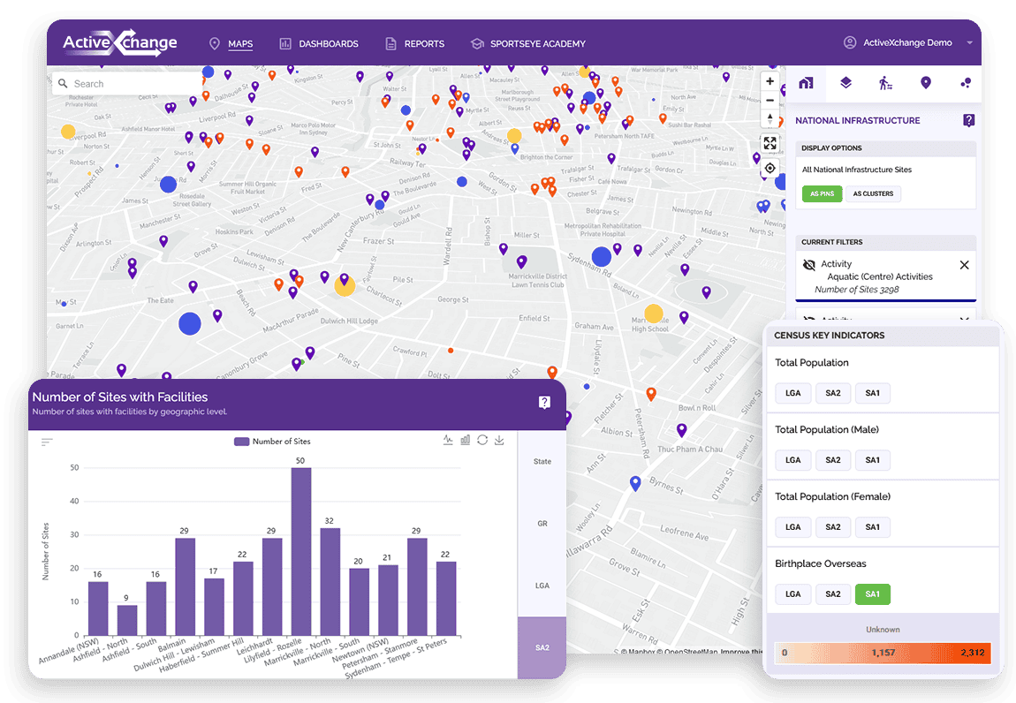Open the map layers panel icon
This screenshot has height=703, width=1016.
tap(845, 83)
